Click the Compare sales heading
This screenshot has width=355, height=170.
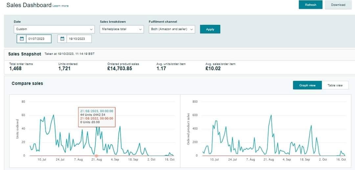[x=27, y=83]
